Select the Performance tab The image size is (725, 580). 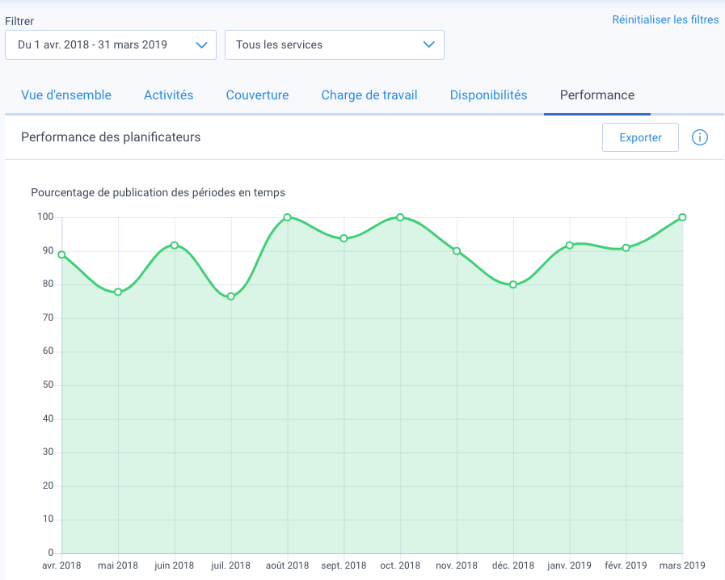click(597, 95)
